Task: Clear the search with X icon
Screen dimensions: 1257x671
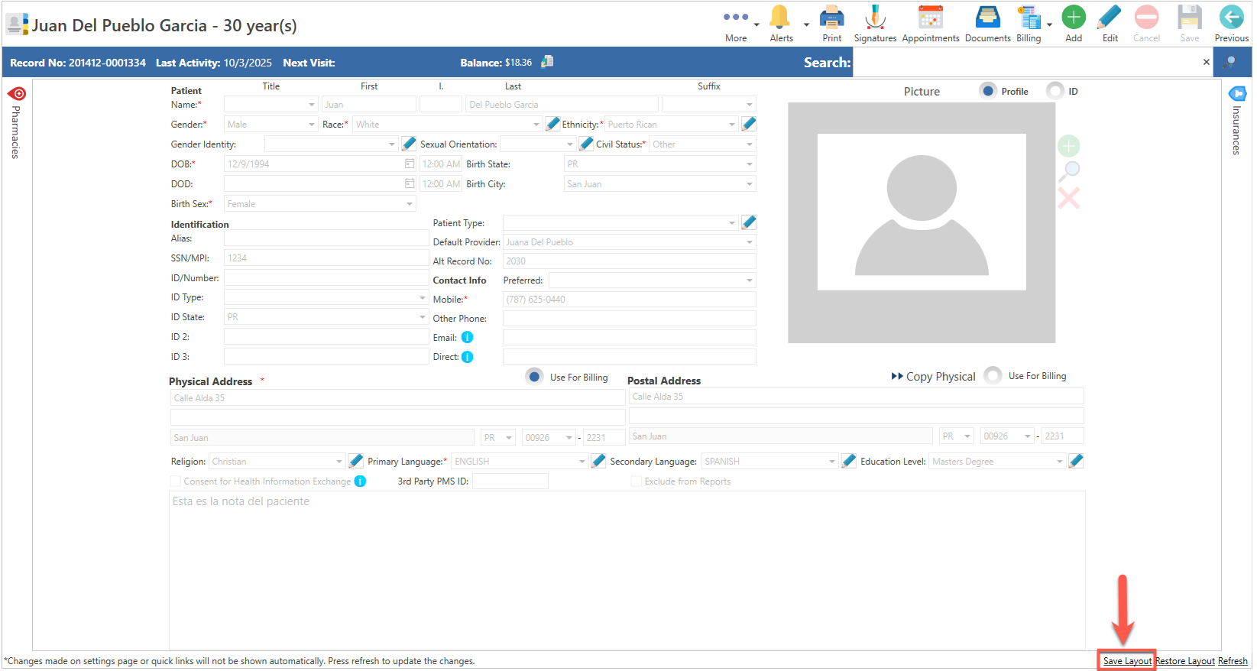Action: pyautogui.click(x=1207, y=62)
